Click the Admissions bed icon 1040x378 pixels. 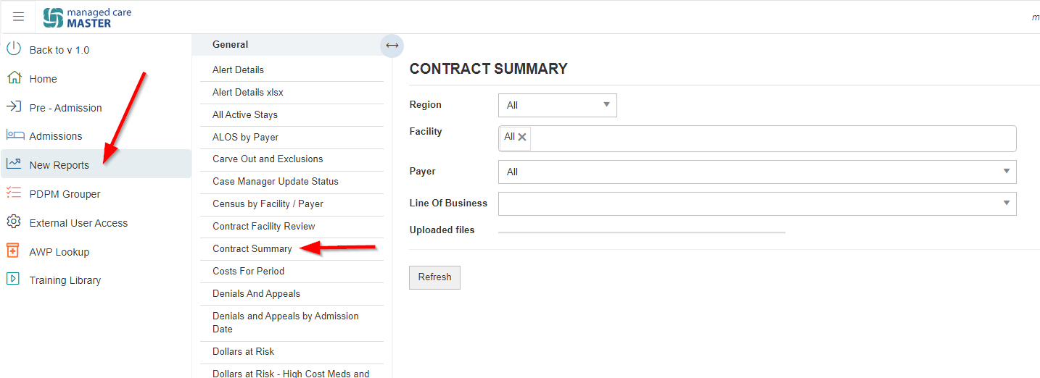coord(15,135)
